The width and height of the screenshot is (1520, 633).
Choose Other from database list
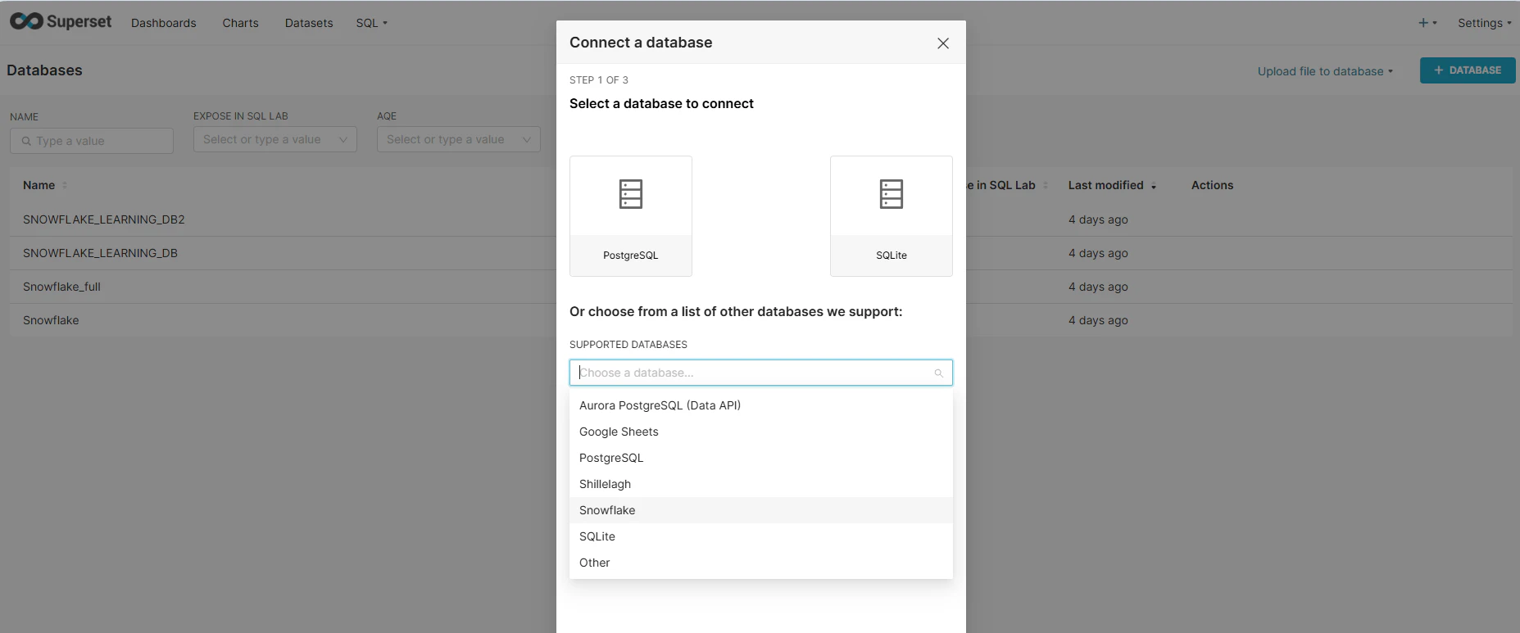[594, 563]
